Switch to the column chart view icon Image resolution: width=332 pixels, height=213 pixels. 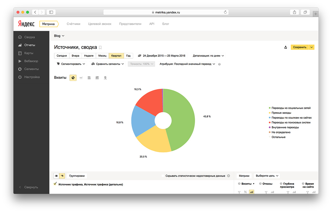click(x=97, y=78)
